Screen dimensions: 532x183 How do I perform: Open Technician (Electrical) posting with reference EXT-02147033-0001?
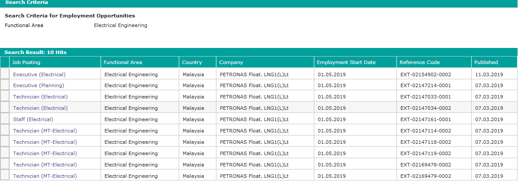coord(40,97)
